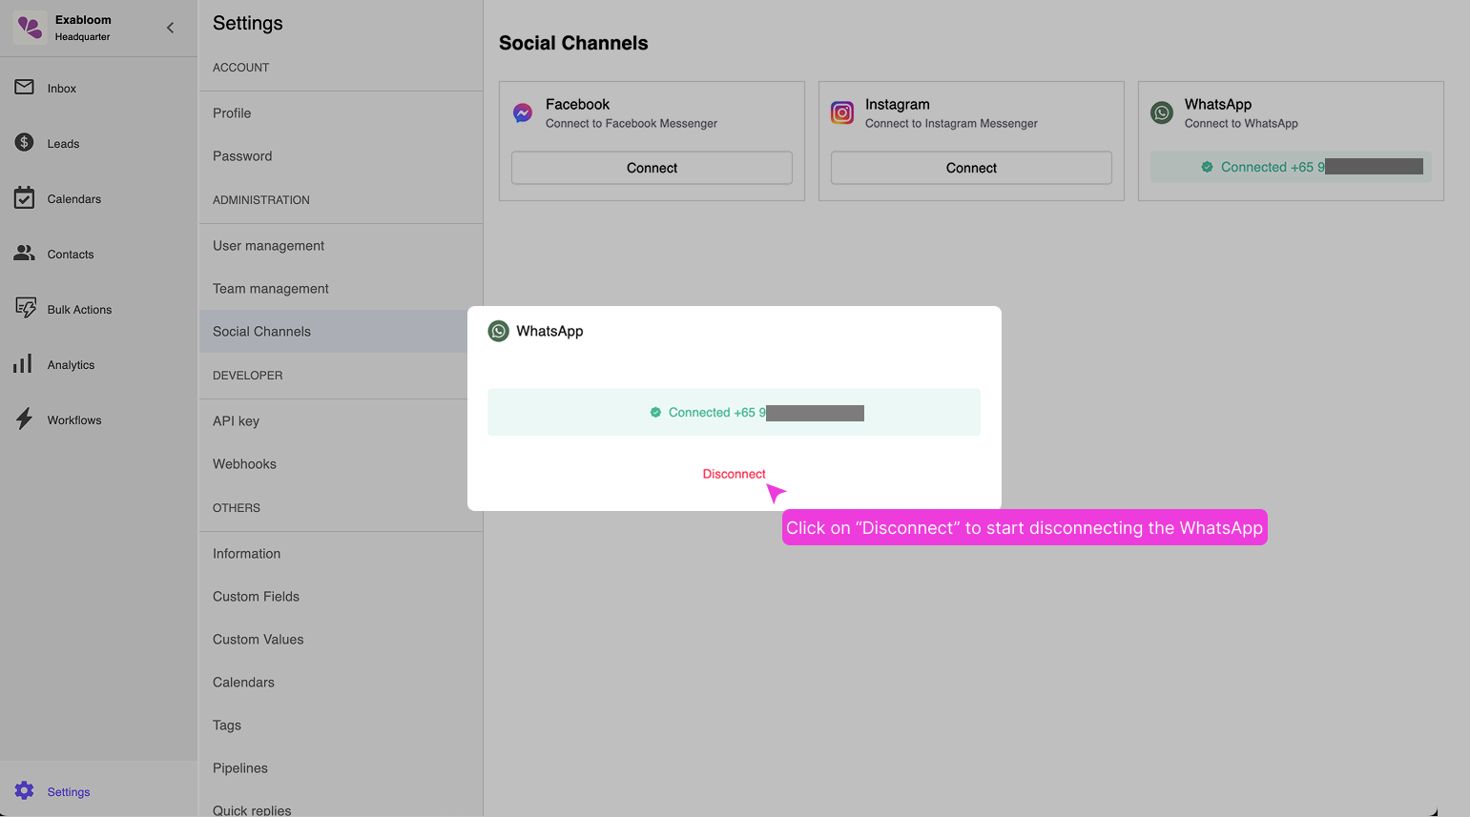
Task: Click the Inbox envelope icon
Action: click(x=25, y=88)
